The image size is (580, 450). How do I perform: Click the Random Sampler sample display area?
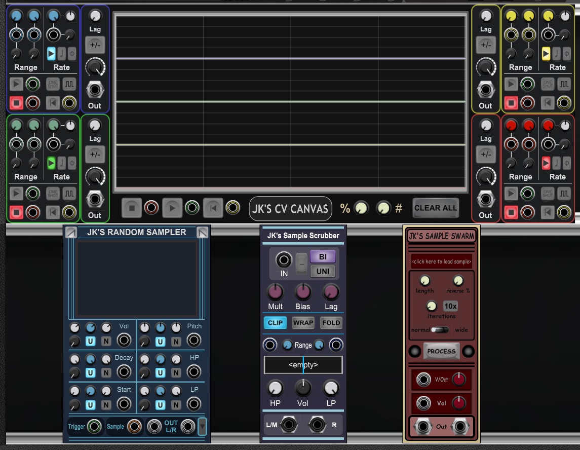pos(136,278)
